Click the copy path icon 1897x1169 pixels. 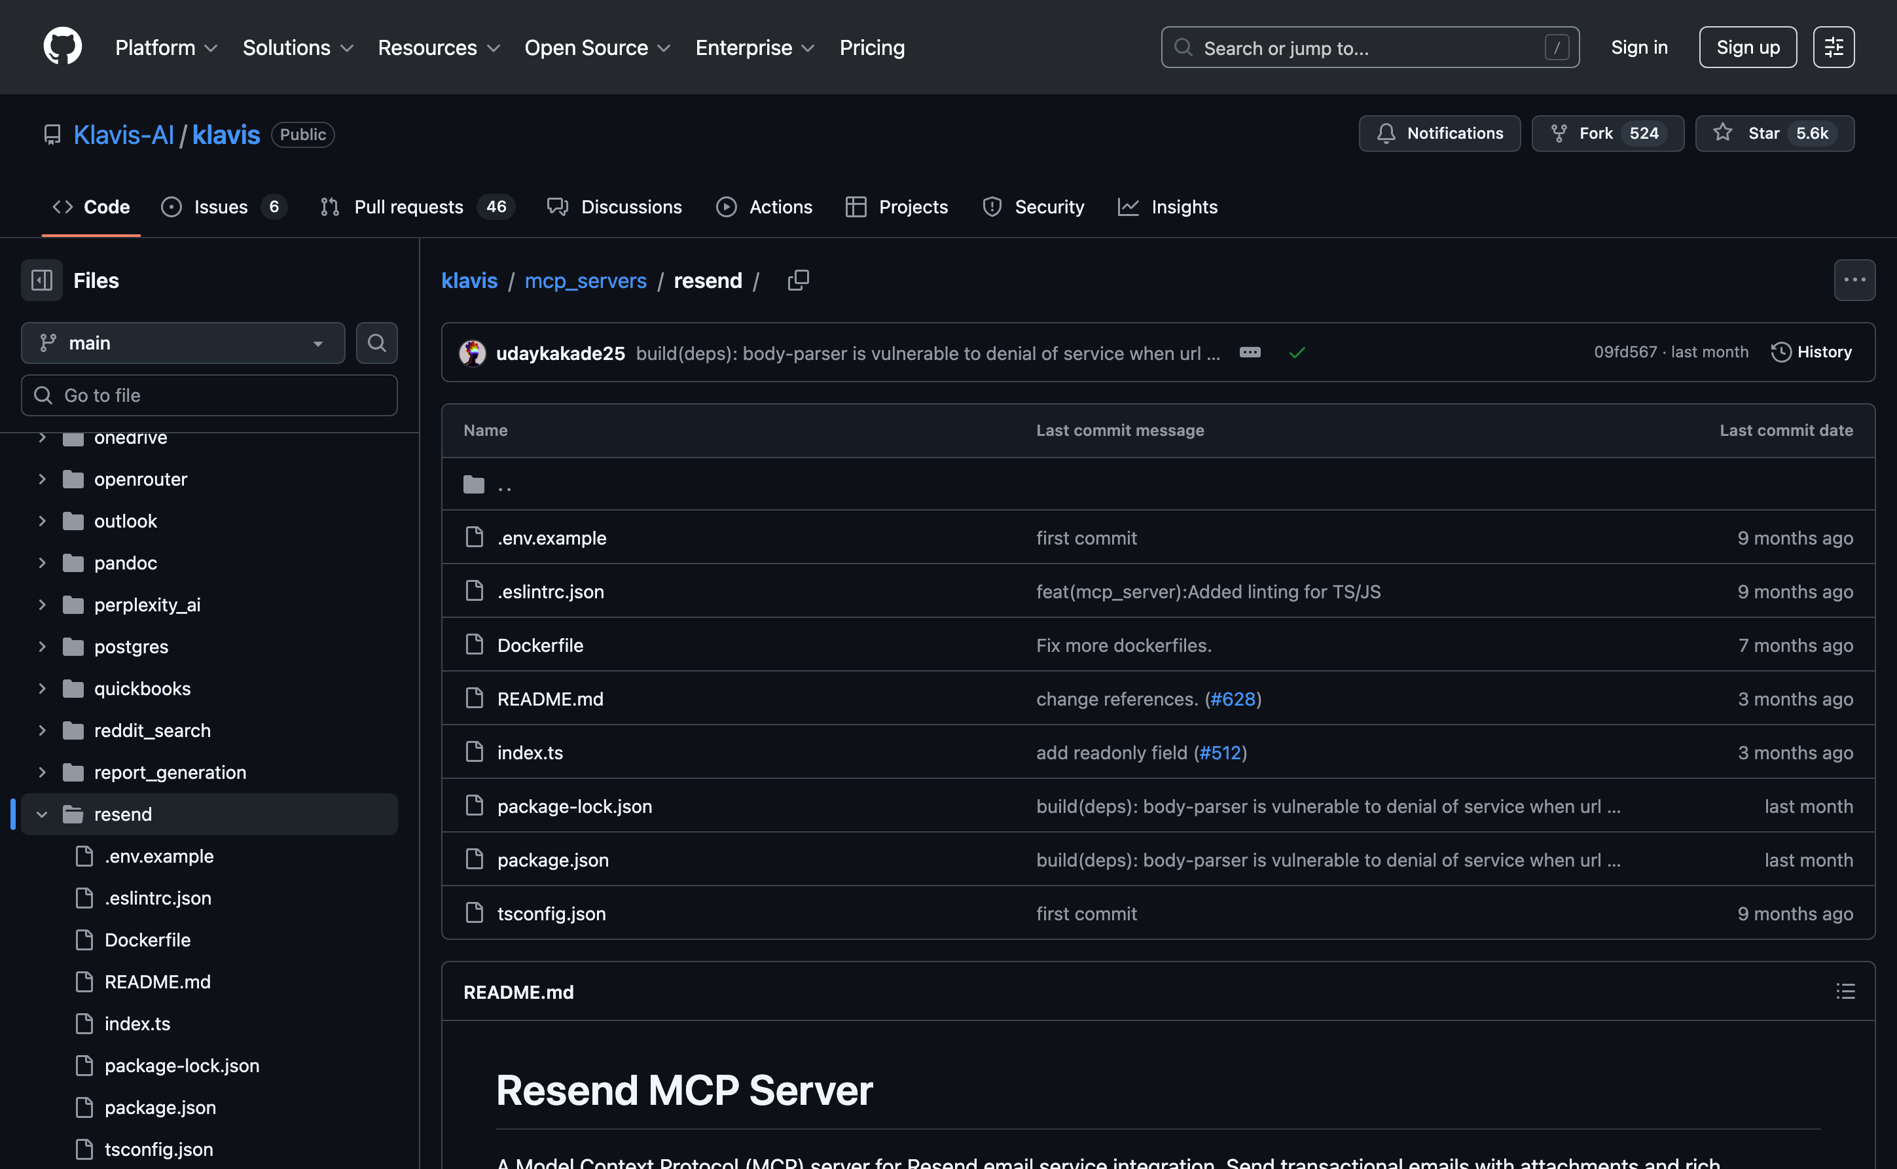point(798,280)
